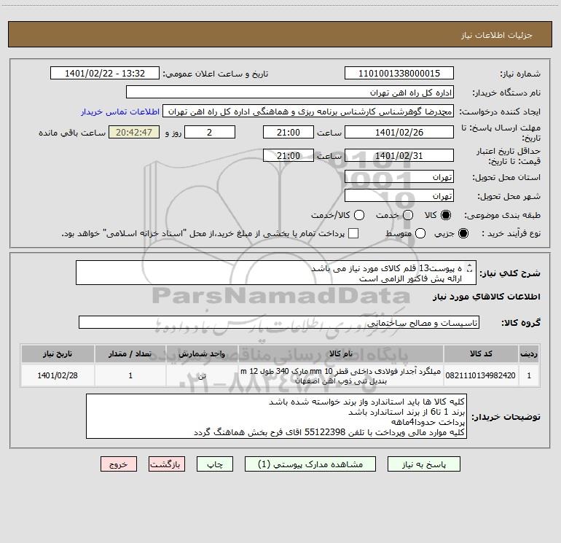Click the میلگرد آجدار فولادی product name cell
The height and width of the screenshot is (543, 561).
pos(341,375)
